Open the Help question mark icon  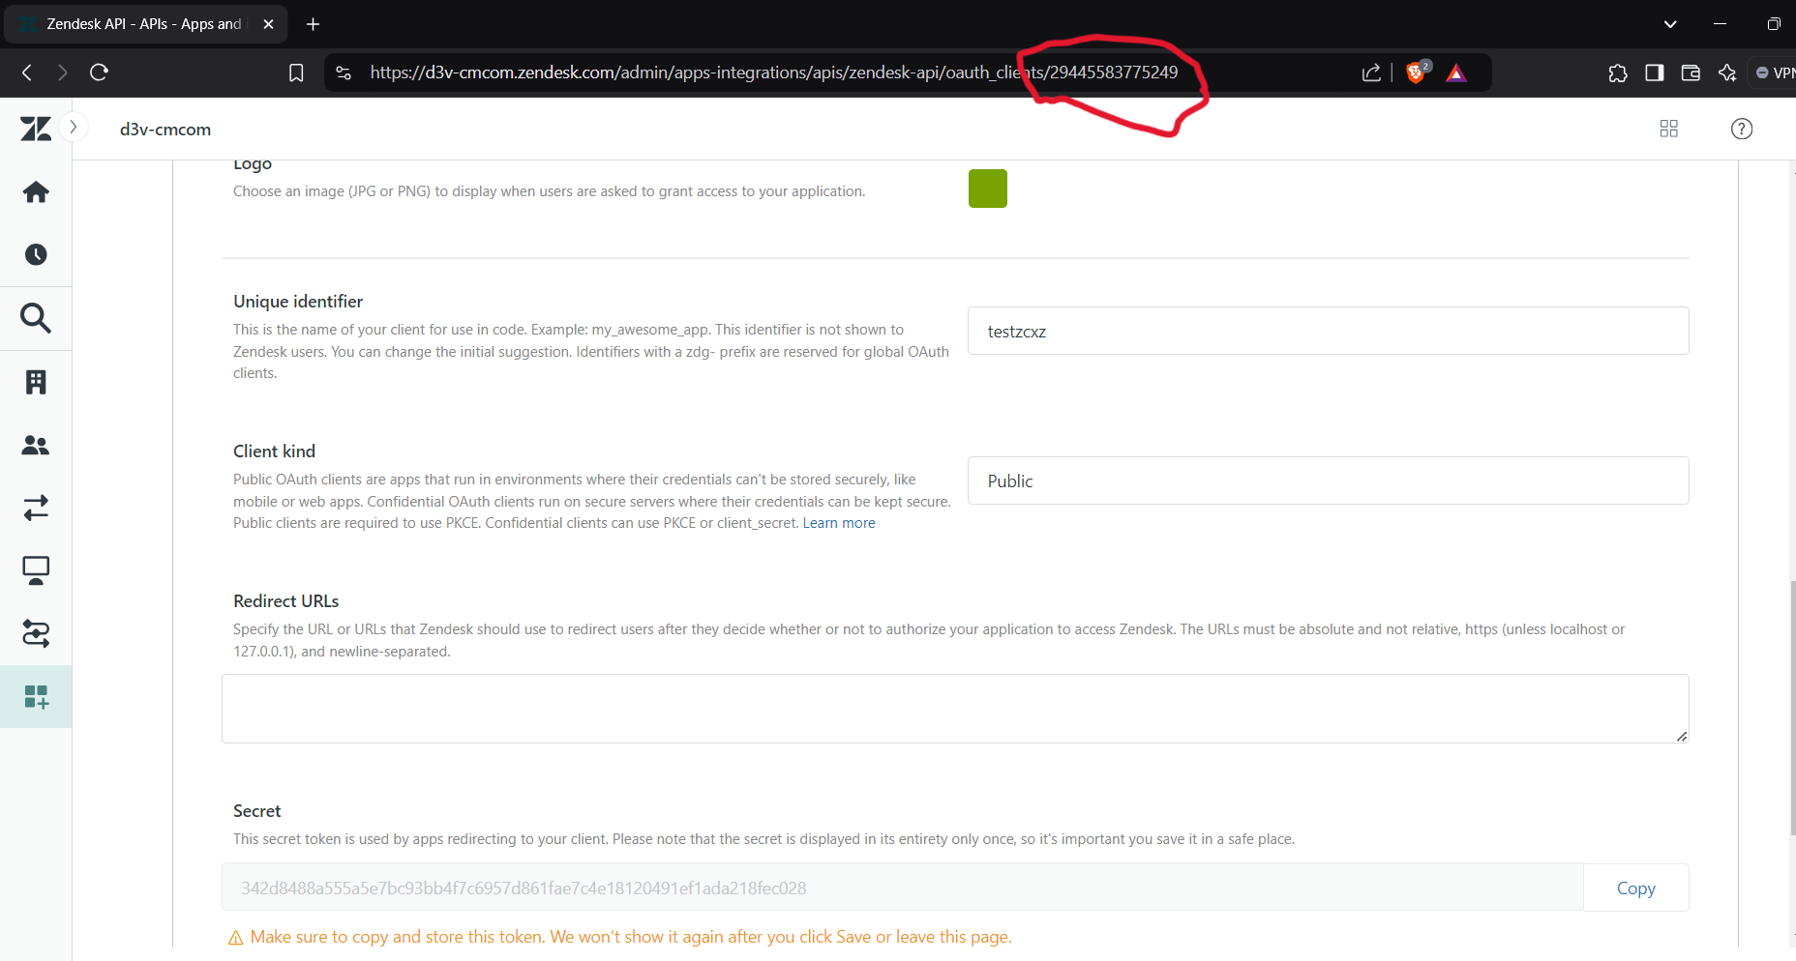coord(1741,129)
